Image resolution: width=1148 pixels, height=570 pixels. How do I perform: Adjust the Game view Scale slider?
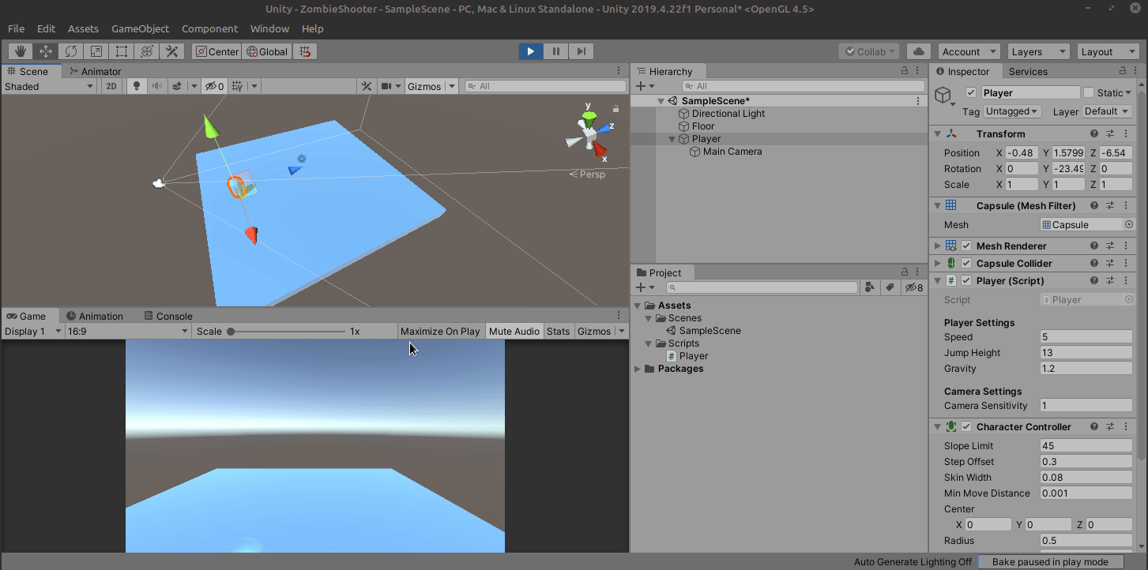(x=286, y=332)
